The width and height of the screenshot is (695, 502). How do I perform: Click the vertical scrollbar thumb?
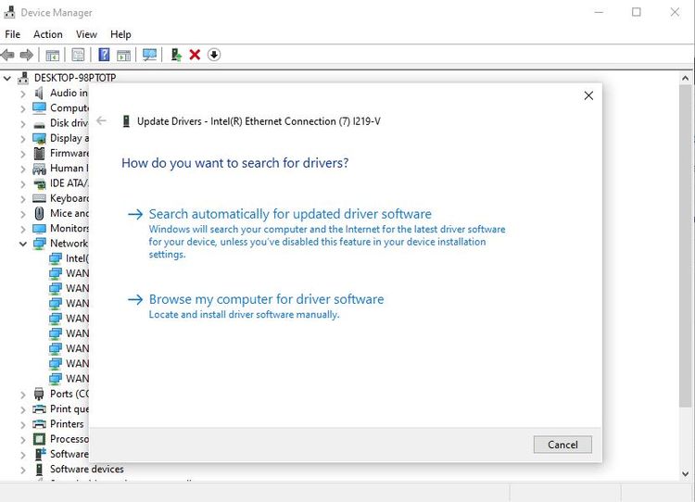click(x=685, y=245)
